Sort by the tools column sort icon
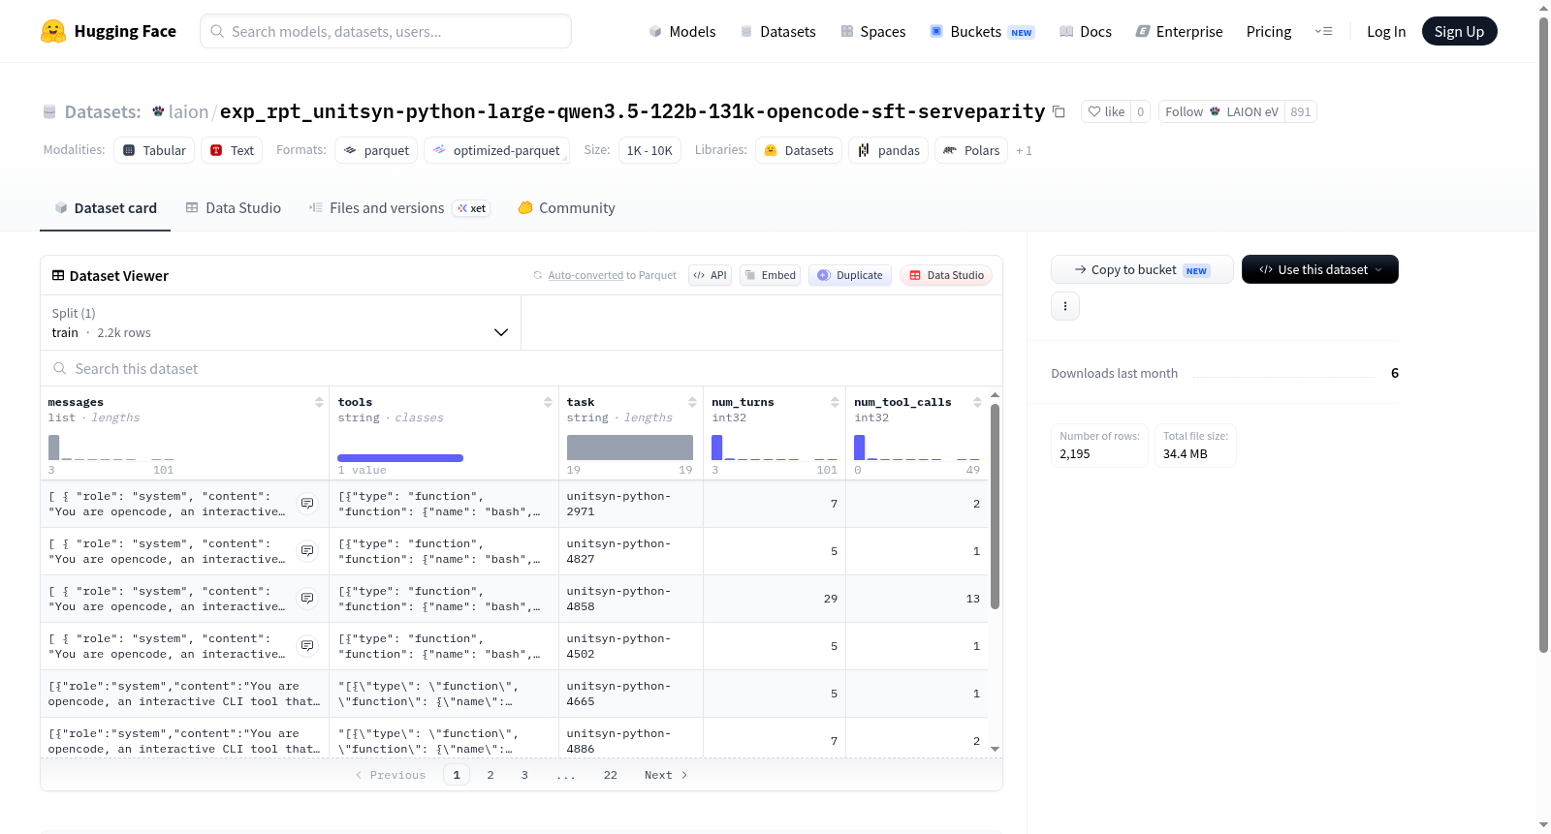The image size is (1551, 834). coord(548,402)
